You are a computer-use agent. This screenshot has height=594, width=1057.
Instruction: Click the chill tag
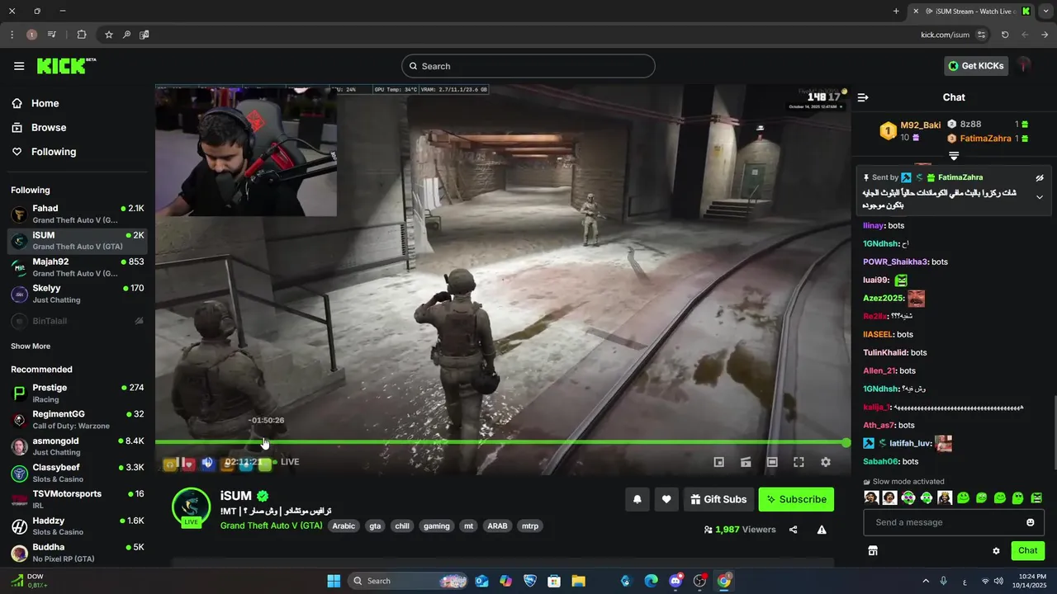pyautogui.click(x=402, y=526)
